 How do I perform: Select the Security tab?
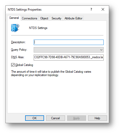pos(56,18)
